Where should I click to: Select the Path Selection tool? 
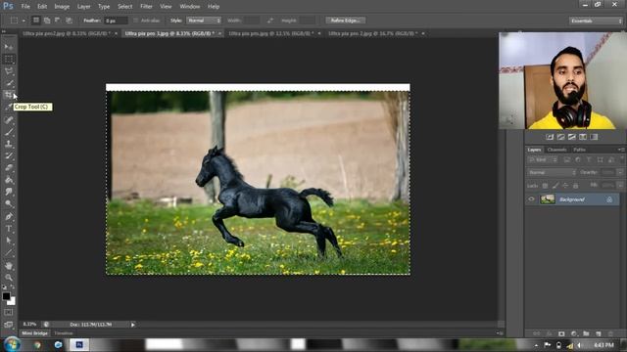[x=9, y=241]
